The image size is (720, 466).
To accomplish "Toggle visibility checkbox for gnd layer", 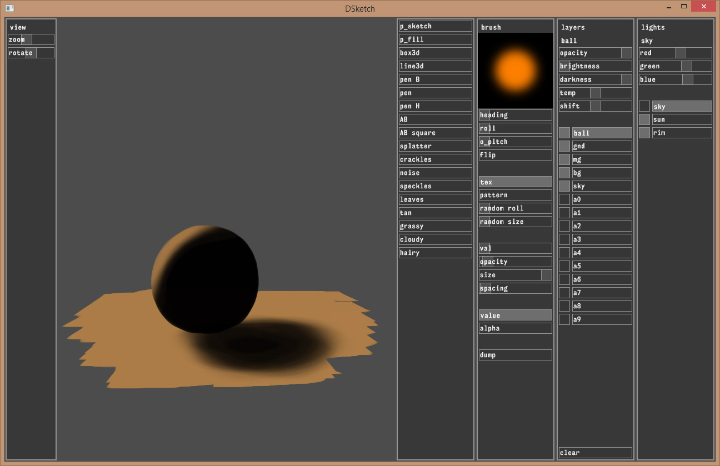I will coord(564,146).
